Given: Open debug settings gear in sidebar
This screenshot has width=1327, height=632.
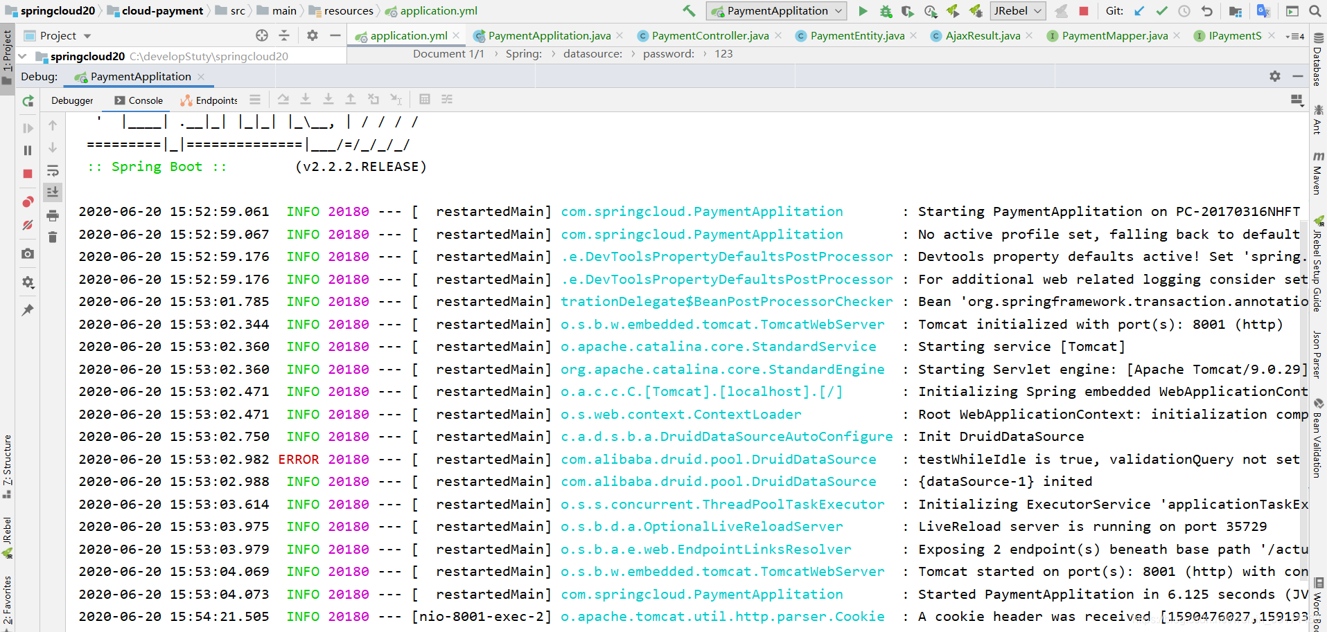Looking at the screenshot, I should pos(28,282).
